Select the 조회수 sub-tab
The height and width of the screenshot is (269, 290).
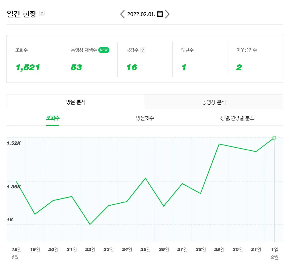point(53,118)
